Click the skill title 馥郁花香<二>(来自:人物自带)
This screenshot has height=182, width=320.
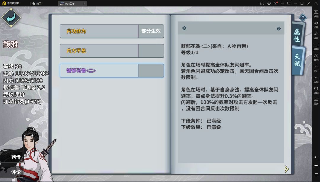click(215, 46)
